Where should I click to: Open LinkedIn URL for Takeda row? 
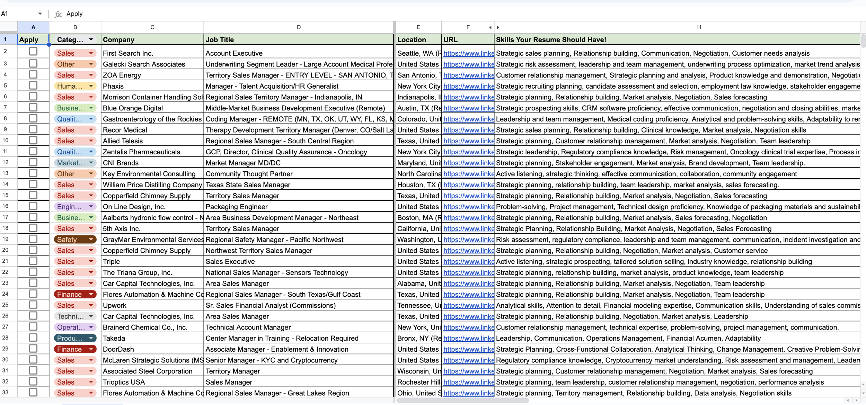468,338
